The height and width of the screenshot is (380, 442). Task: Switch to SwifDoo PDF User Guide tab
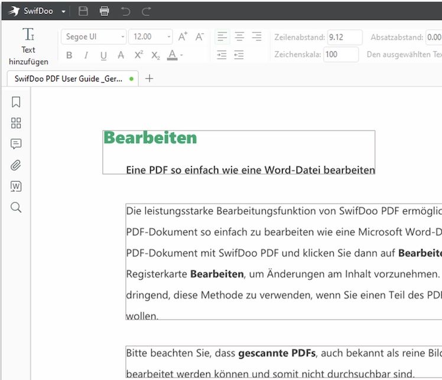(x=69, y=78)
